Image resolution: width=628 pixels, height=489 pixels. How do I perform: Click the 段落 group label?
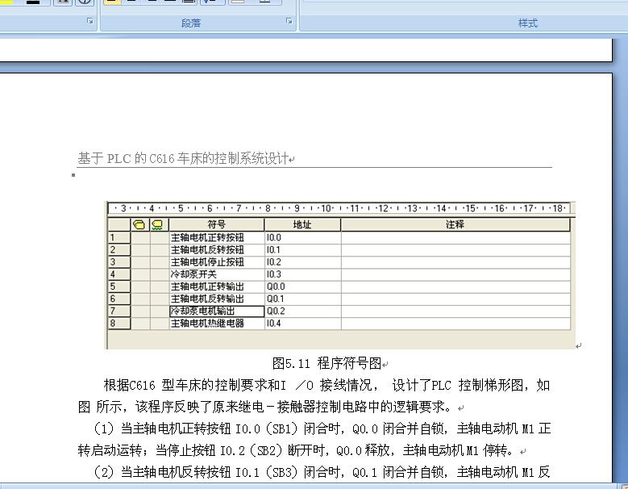pos(191,23)
